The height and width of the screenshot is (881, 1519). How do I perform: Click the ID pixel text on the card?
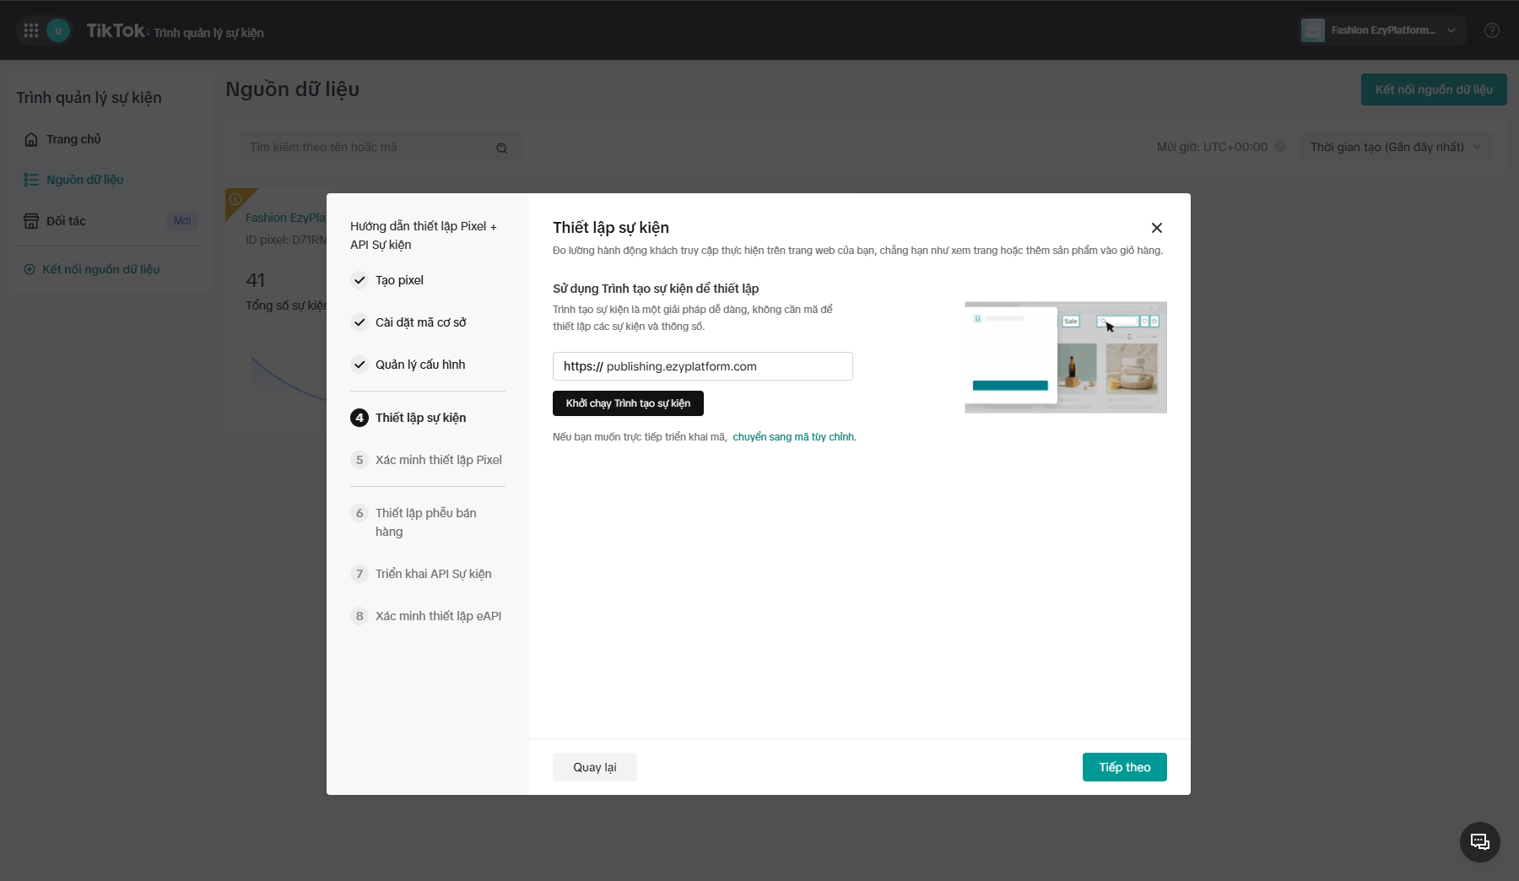pyautogui.click(x=286, y=240)
